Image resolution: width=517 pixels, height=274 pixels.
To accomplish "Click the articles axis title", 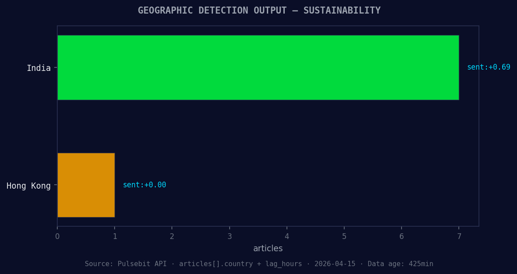I will click(x=268, y=248).
